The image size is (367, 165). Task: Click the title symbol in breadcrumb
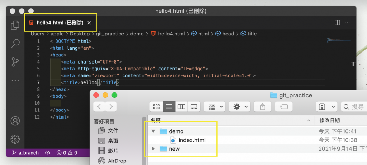[x=249, y=34]
